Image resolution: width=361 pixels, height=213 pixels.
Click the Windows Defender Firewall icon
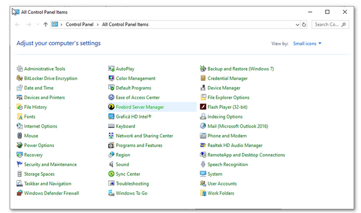pyautogui.click(x=20, y=193)
